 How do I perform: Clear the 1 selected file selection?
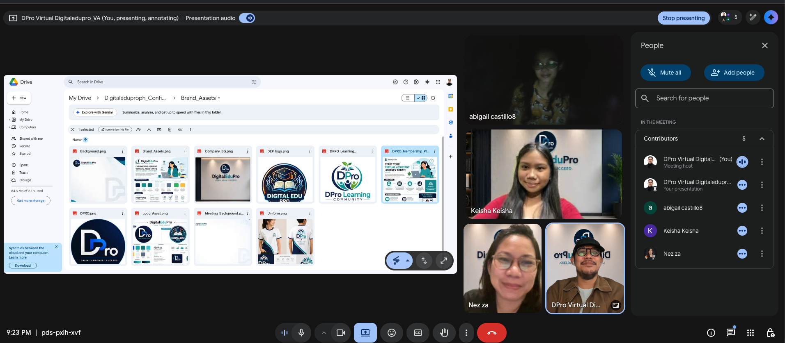point(73,129)
